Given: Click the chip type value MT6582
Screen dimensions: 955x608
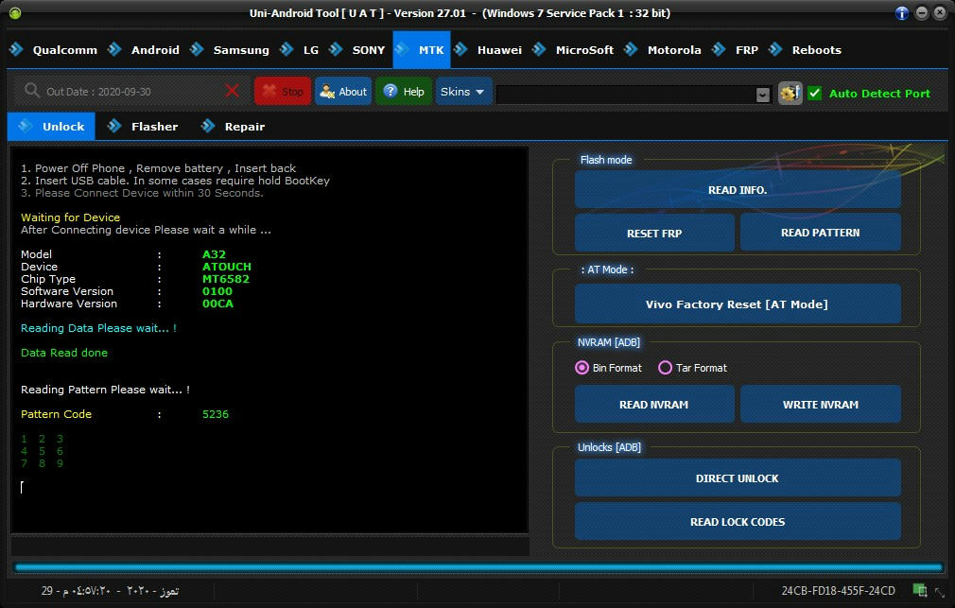Looking at the screenshot, I should (226, 279).
